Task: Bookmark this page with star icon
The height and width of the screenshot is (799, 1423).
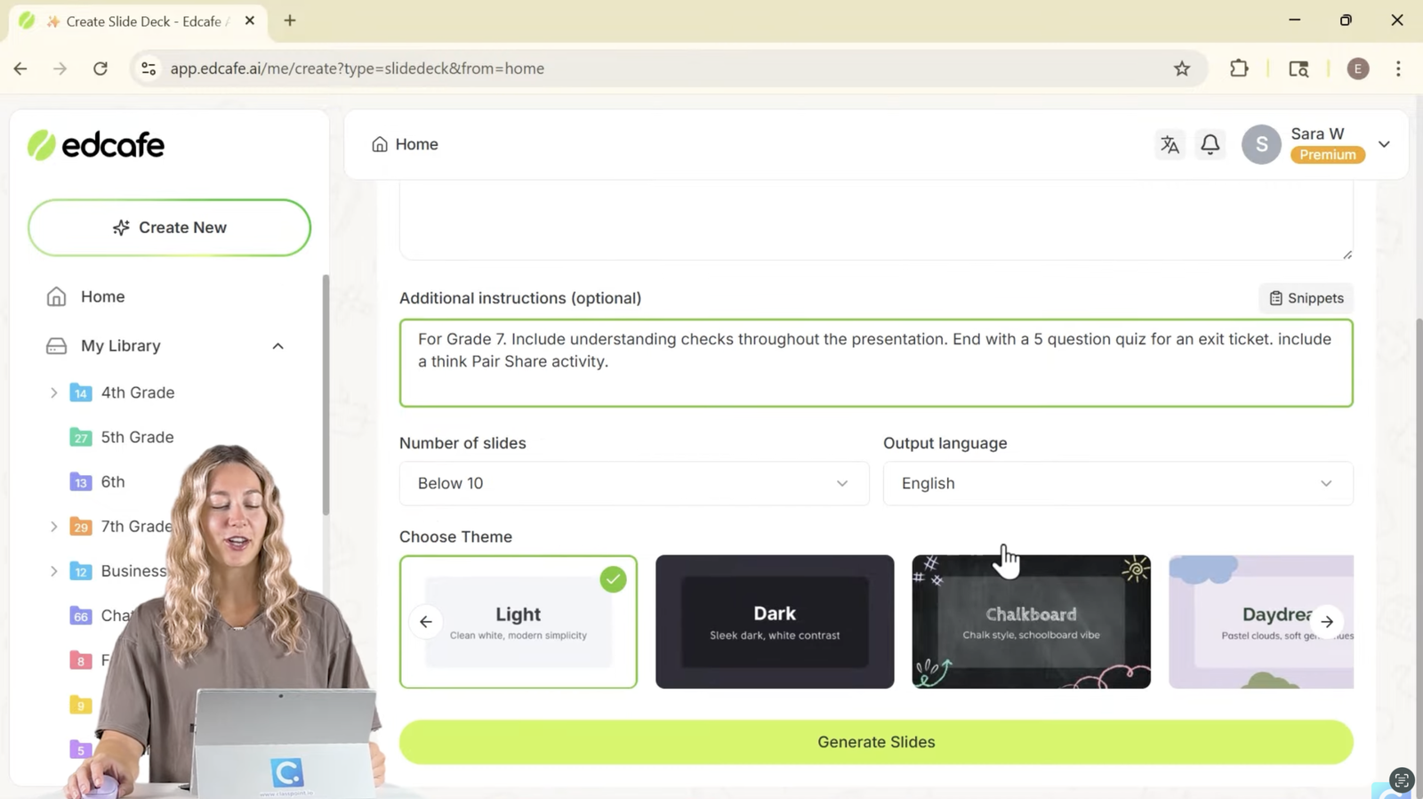Action: [1181, 69]
